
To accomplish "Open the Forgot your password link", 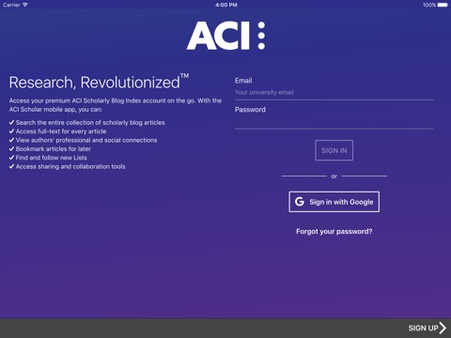I will tap(334, 231).
